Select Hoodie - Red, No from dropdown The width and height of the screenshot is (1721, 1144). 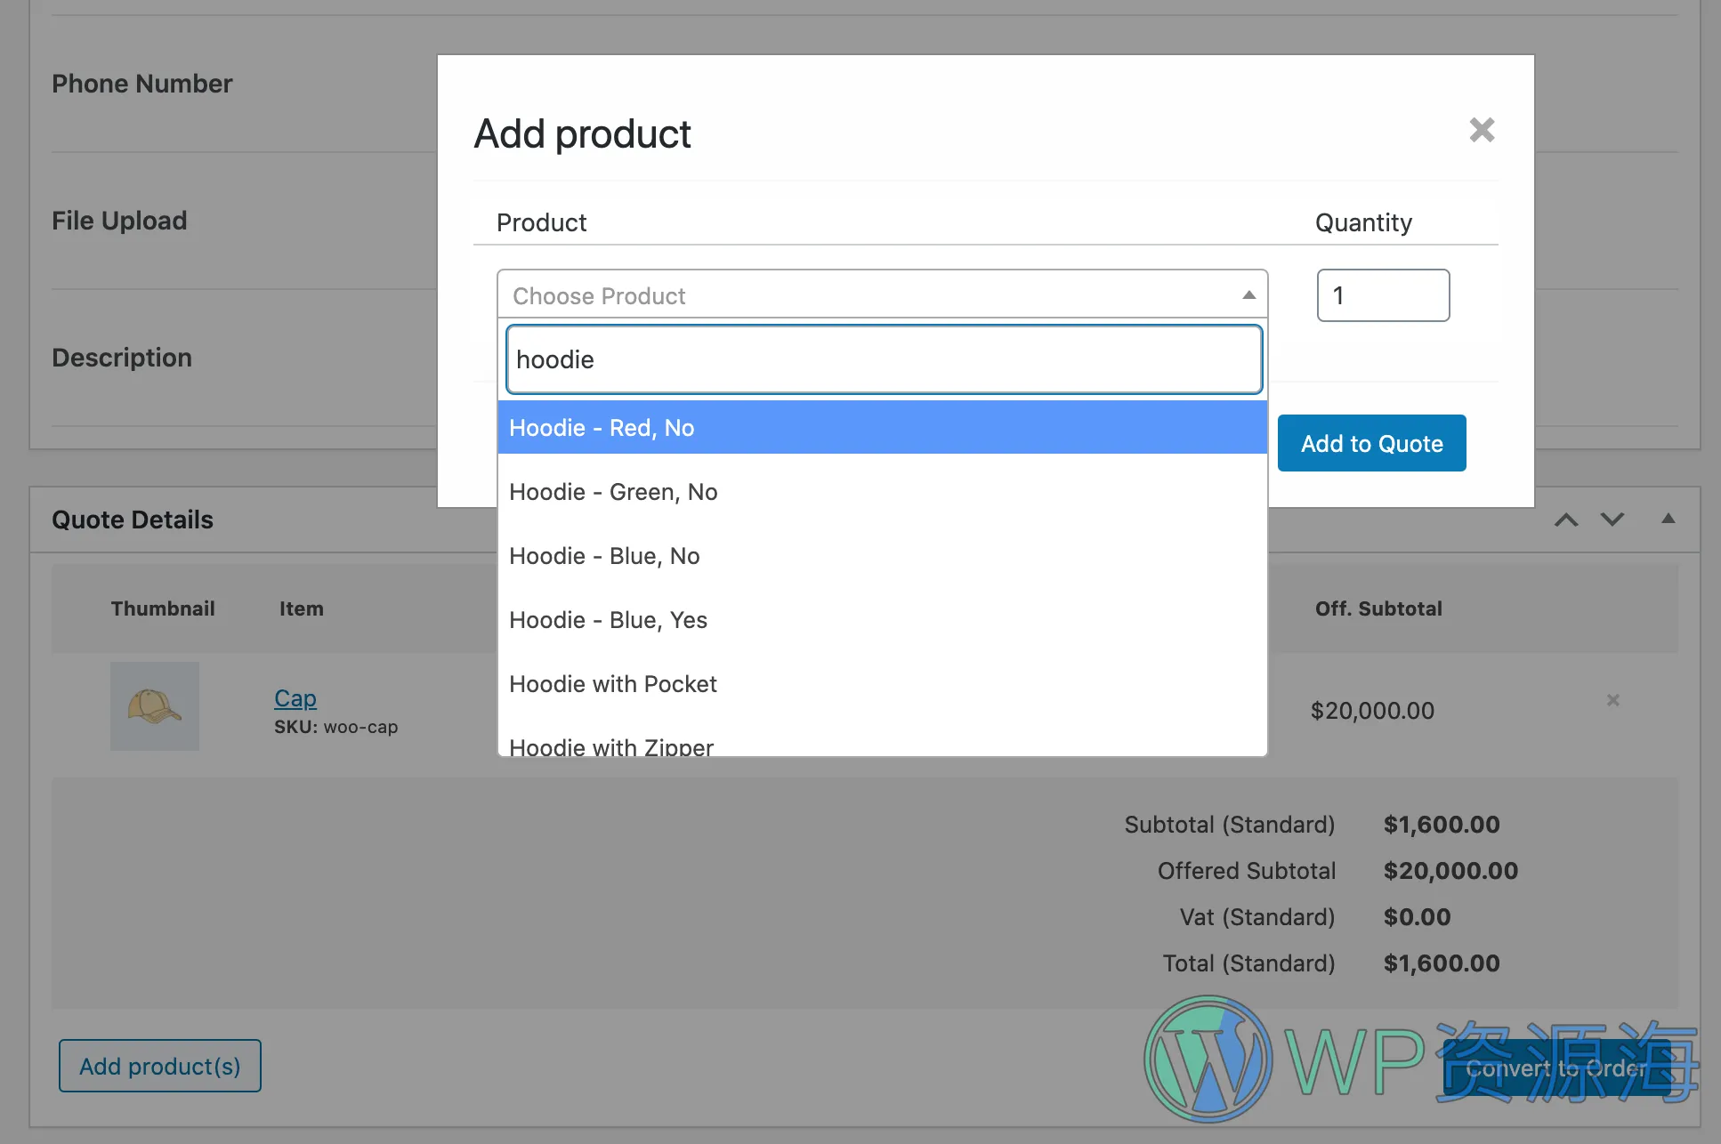tap(882, 428)
